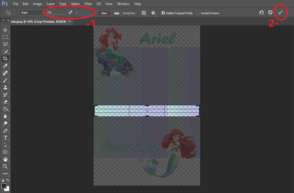The height and width of the screenshot is (193, 294).
Task: Open the Image menu
Action: [x=37, y=4]
